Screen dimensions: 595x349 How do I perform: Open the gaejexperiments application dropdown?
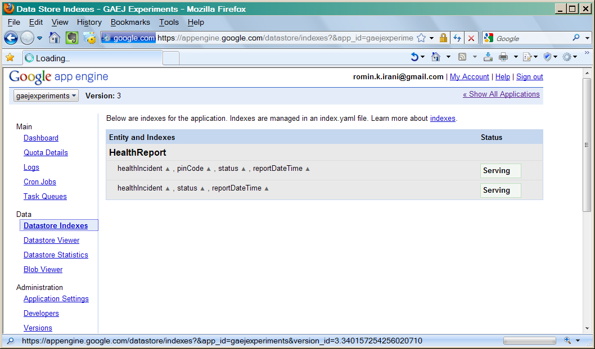(x=46, y=96)
